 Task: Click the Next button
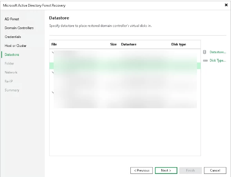click(x=166, y=170)
